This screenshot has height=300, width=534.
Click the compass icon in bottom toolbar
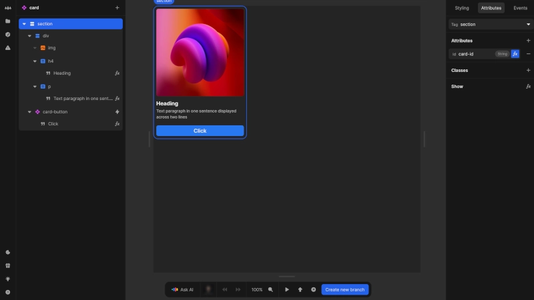click(313, 289)
